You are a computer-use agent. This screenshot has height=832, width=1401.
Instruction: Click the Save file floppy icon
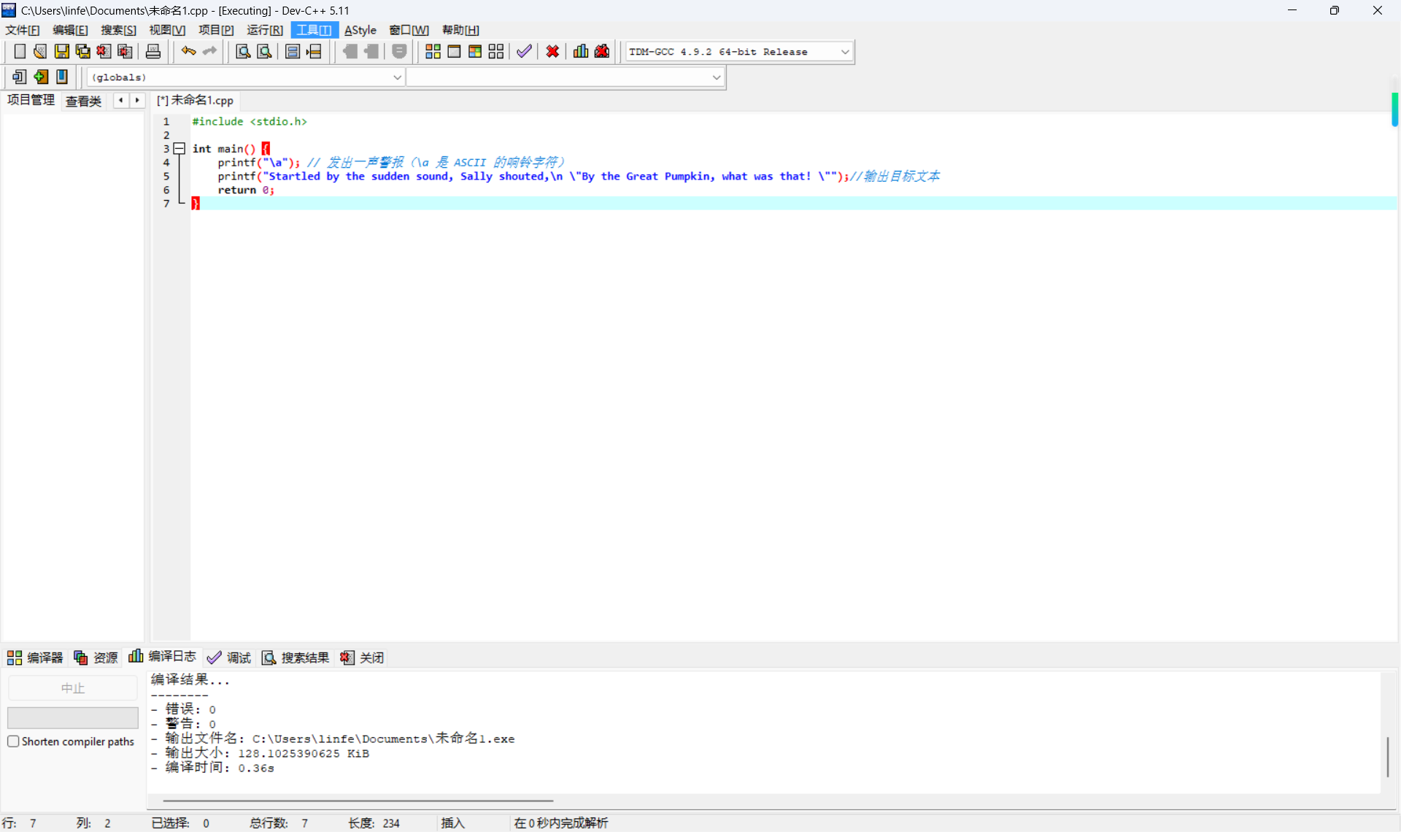62,51
